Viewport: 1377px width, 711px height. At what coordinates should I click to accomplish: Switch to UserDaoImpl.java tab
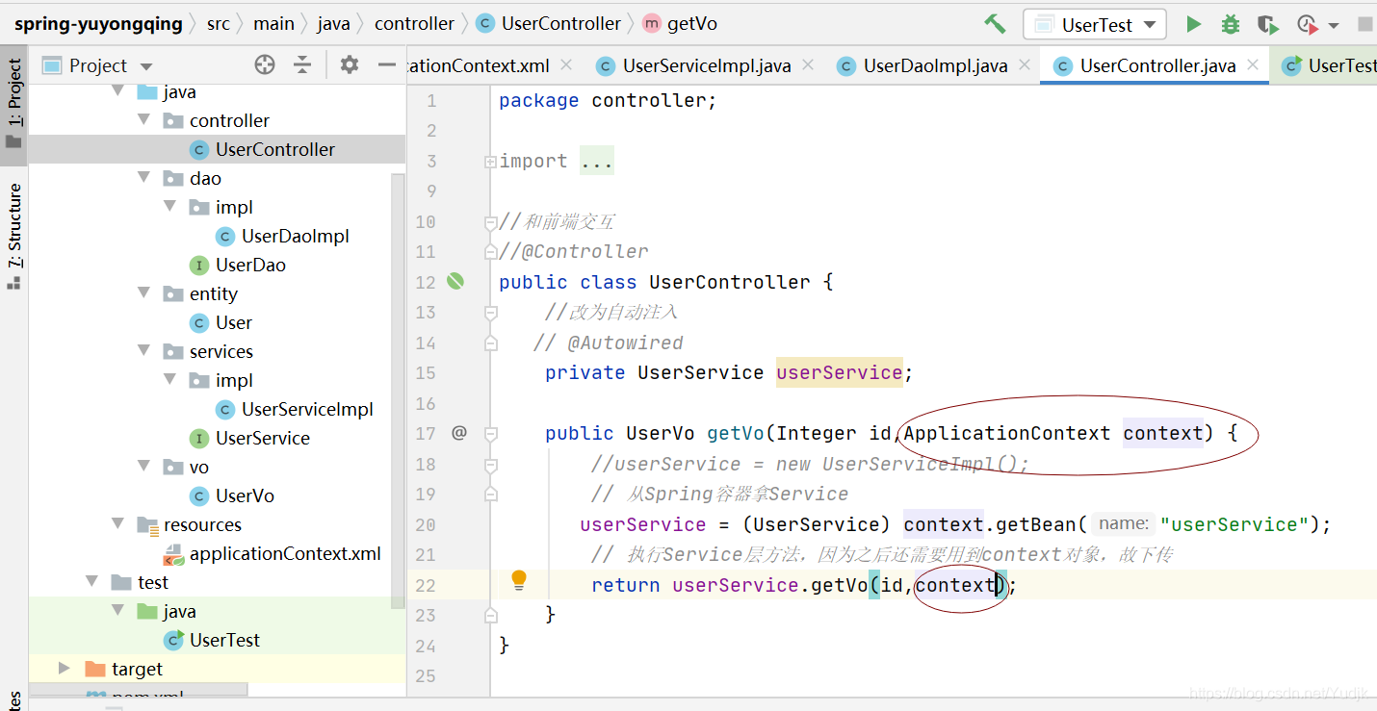pos(935,65)
